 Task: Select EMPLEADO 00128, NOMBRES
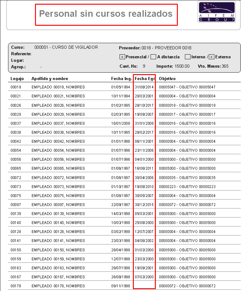(58, 232)
